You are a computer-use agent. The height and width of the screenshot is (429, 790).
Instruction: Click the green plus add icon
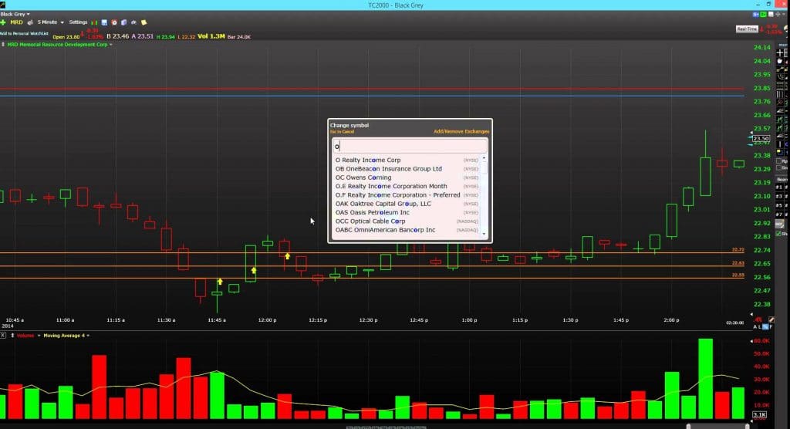(3, 22)
